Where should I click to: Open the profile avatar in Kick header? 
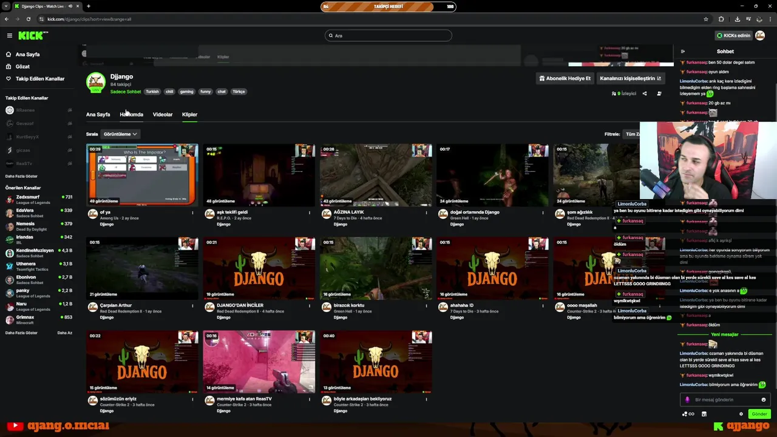tap(761, 35)
